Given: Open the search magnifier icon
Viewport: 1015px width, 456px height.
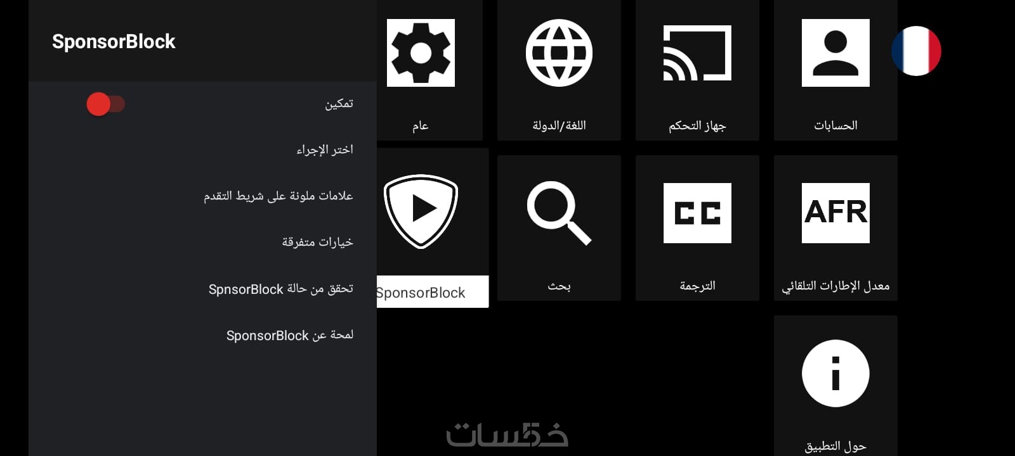Looking at the screenshot, I should [x=559, y=213].
